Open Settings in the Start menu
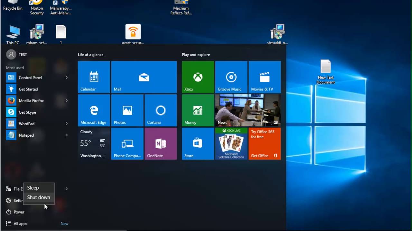The image size is (412, 231). (14, 201)
